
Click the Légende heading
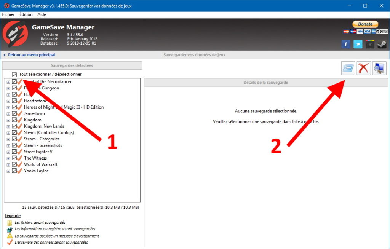(13, 216)
